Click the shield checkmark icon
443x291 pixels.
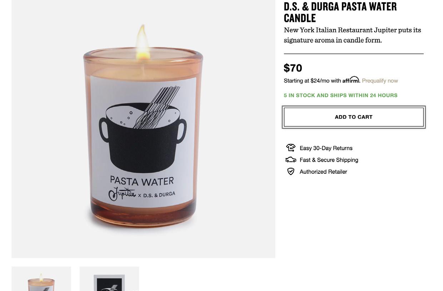click(291, 172)
